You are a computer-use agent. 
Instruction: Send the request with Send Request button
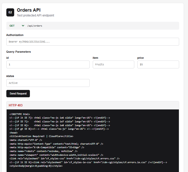click(18, 94)
